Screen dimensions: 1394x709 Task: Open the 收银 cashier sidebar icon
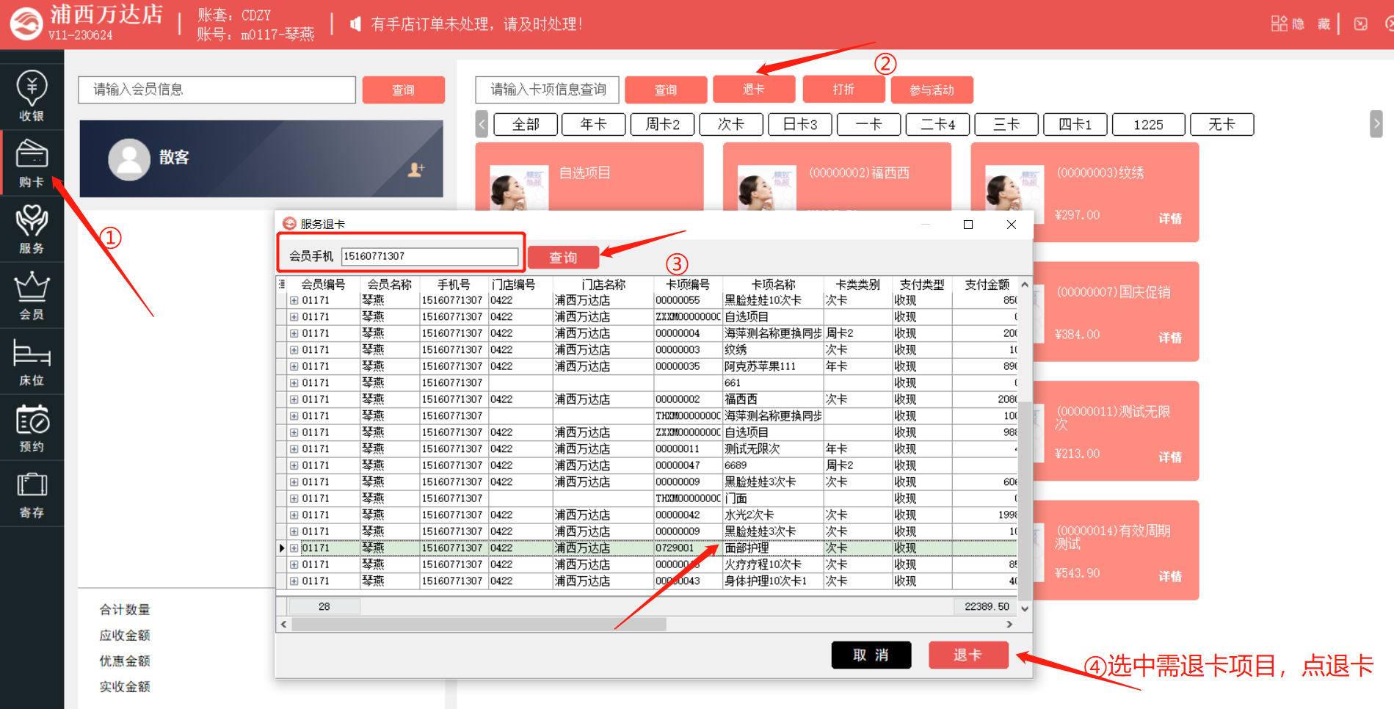coord(32,95)
